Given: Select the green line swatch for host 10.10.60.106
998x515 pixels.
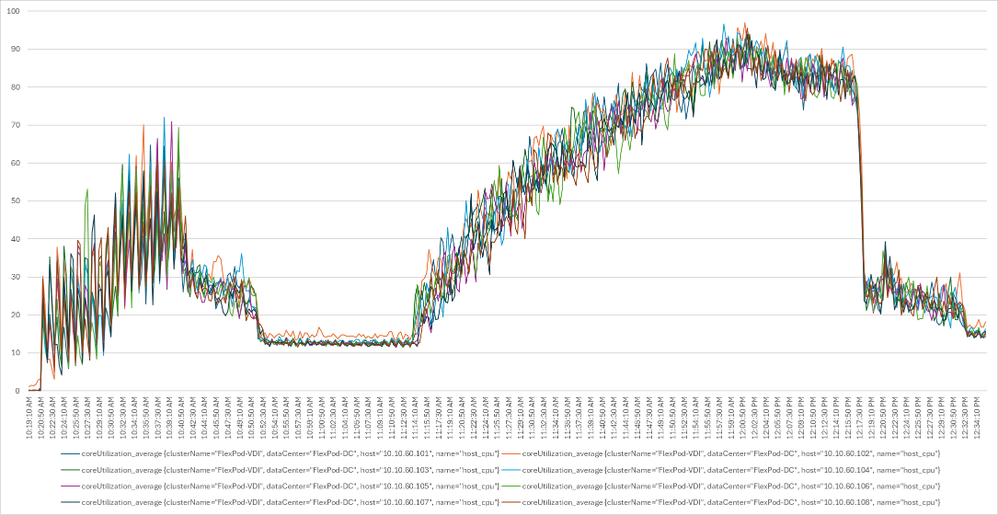Looking at the screenshot, I should (510, 486).
